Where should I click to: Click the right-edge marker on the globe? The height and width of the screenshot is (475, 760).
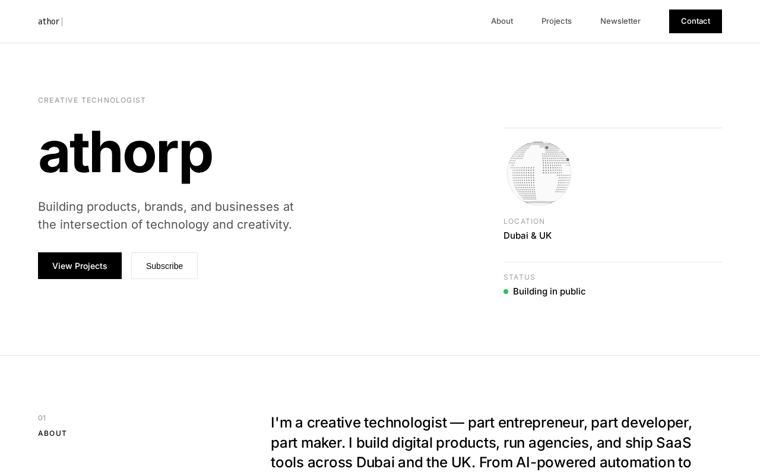tap(568, 160)
